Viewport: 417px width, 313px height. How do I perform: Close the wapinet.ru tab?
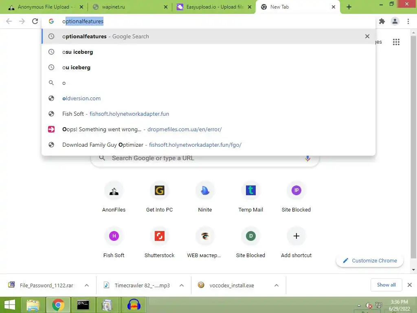(x=165, y=7)
